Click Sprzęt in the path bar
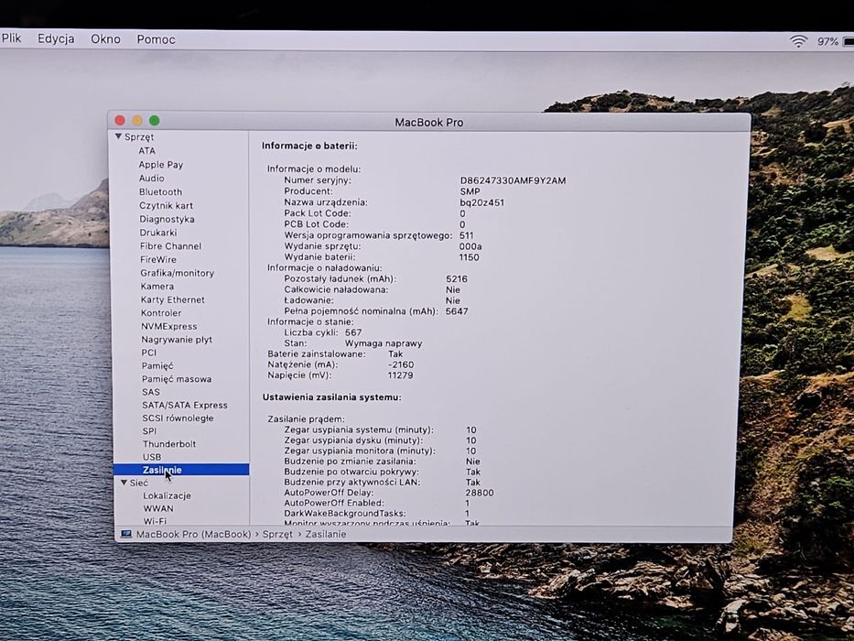The height and width of the screenshot is (641, 854). point(277,534)
